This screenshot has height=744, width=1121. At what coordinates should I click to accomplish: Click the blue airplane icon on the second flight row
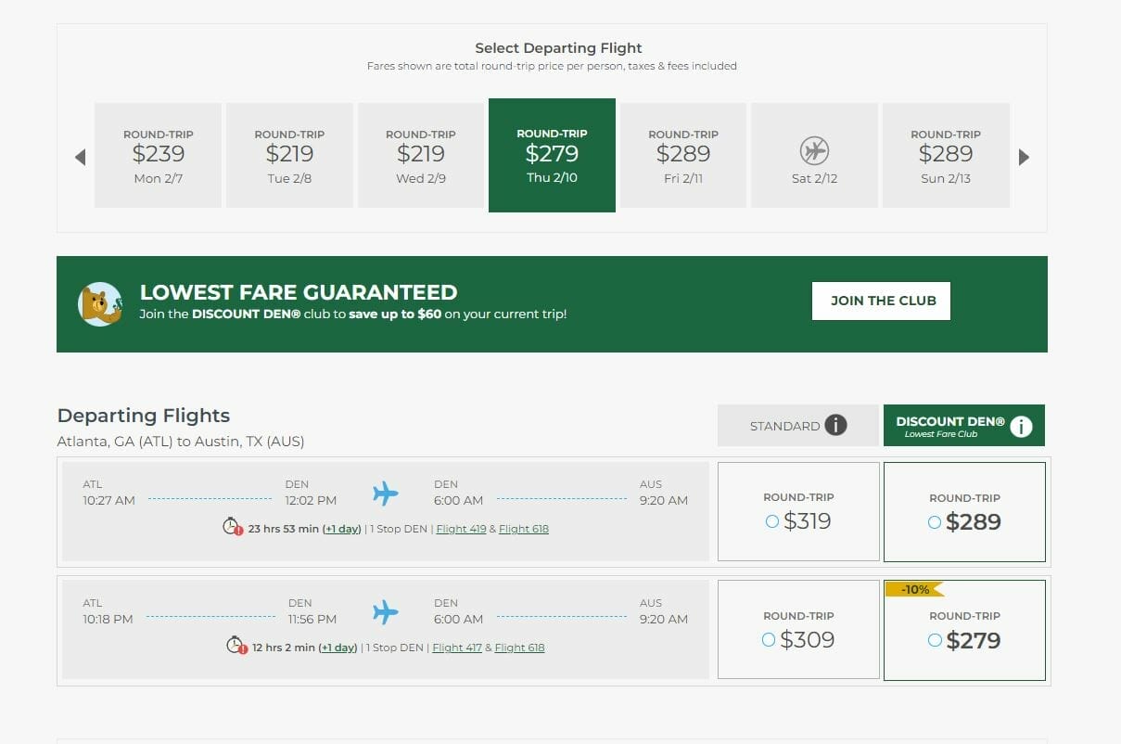pos(386,611)
